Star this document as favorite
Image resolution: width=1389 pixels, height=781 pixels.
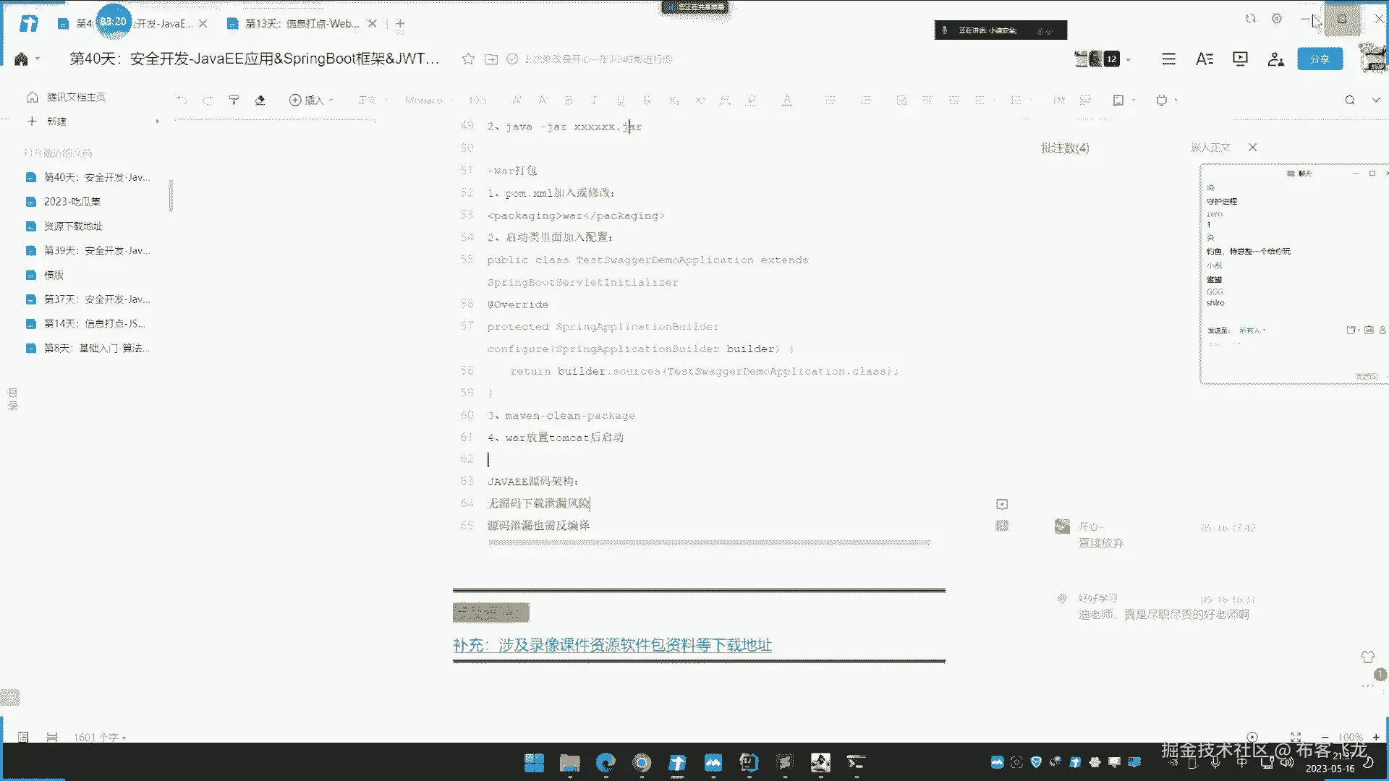pos(468,59)
